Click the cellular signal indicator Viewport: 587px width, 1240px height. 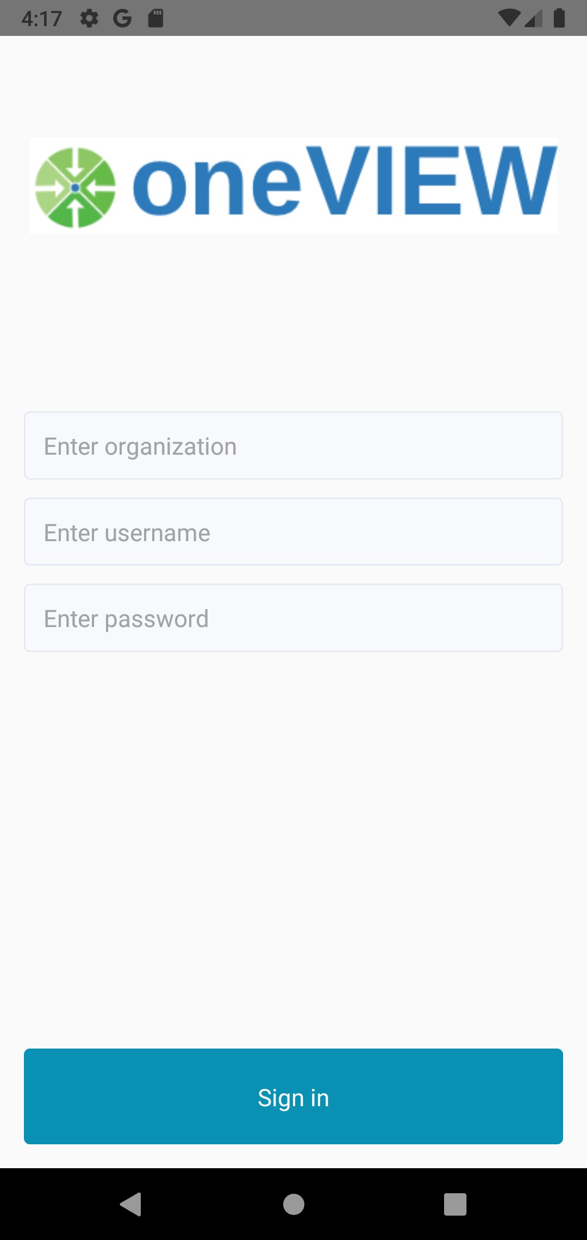pos(533,18)
